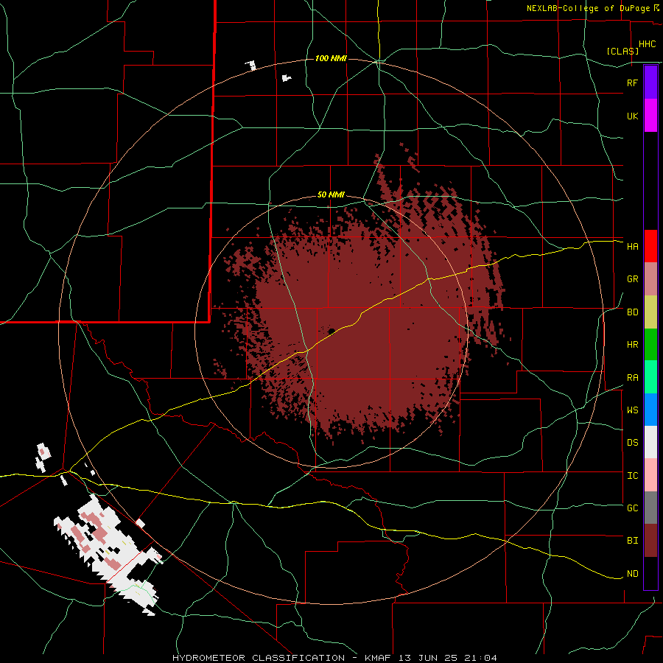Image resolution: width=663 pixels, height=663 pixels.
Task: Click the DS white legend swatch
Action: point(650,442)
